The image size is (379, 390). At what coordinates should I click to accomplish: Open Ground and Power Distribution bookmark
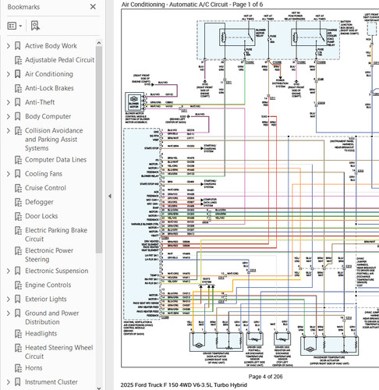pyautogui.click(x=52, y=317)
